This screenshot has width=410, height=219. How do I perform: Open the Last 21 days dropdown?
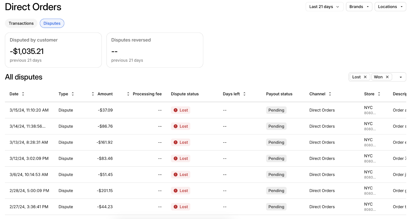tap(324, 7)
